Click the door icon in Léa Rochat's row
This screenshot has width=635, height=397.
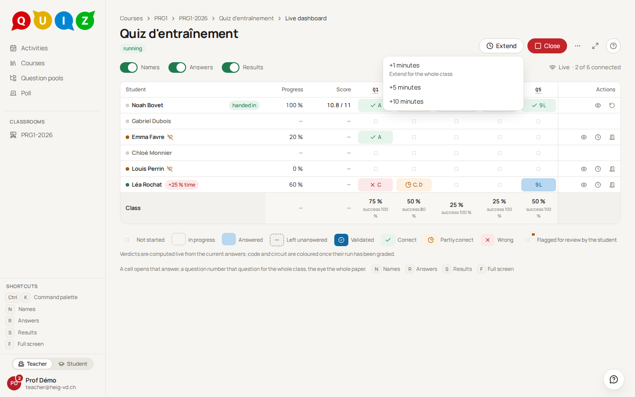click(612, 185)
